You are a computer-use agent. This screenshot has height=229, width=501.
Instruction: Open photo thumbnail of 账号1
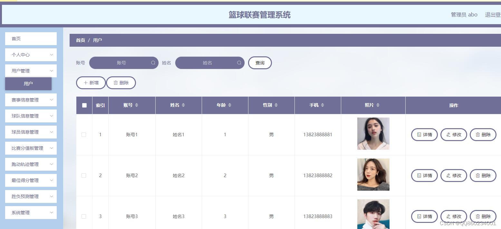(373, 134)
